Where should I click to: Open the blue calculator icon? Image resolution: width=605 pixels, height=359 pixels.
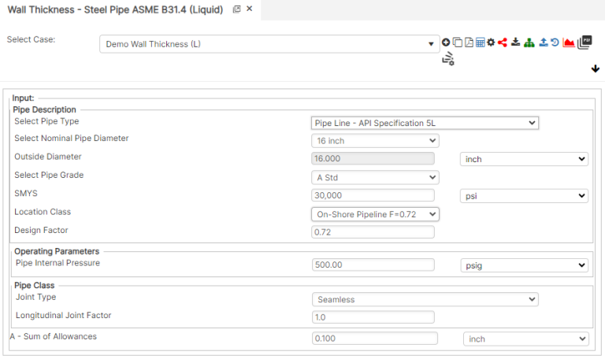point(479,43)
